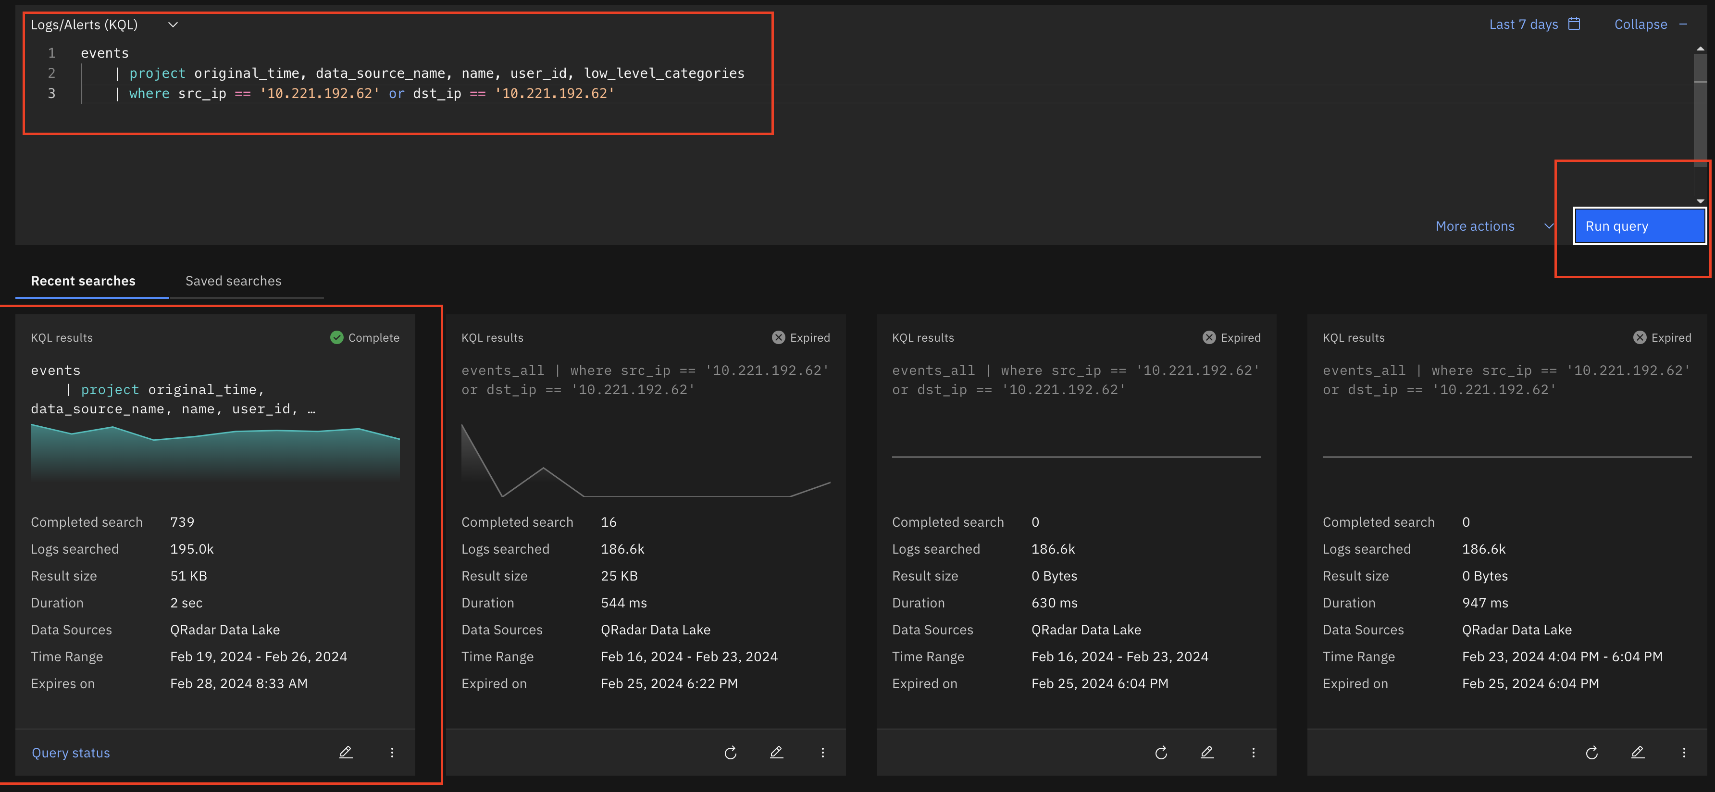Click the '25 KB' result size value
Viewport: 1715px width, 792px height.
coord(619,576)
